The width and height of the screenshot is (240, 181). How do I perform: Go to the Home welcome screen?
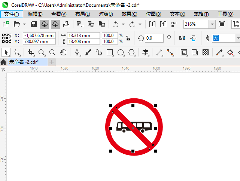(3, 62)
